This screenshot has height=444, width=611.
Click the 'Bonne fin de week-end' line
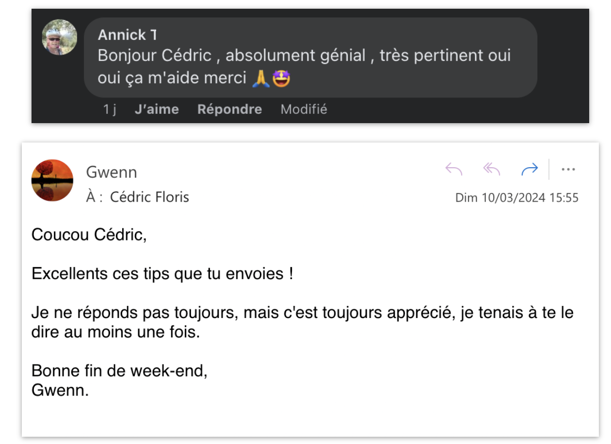click(119, 371)
